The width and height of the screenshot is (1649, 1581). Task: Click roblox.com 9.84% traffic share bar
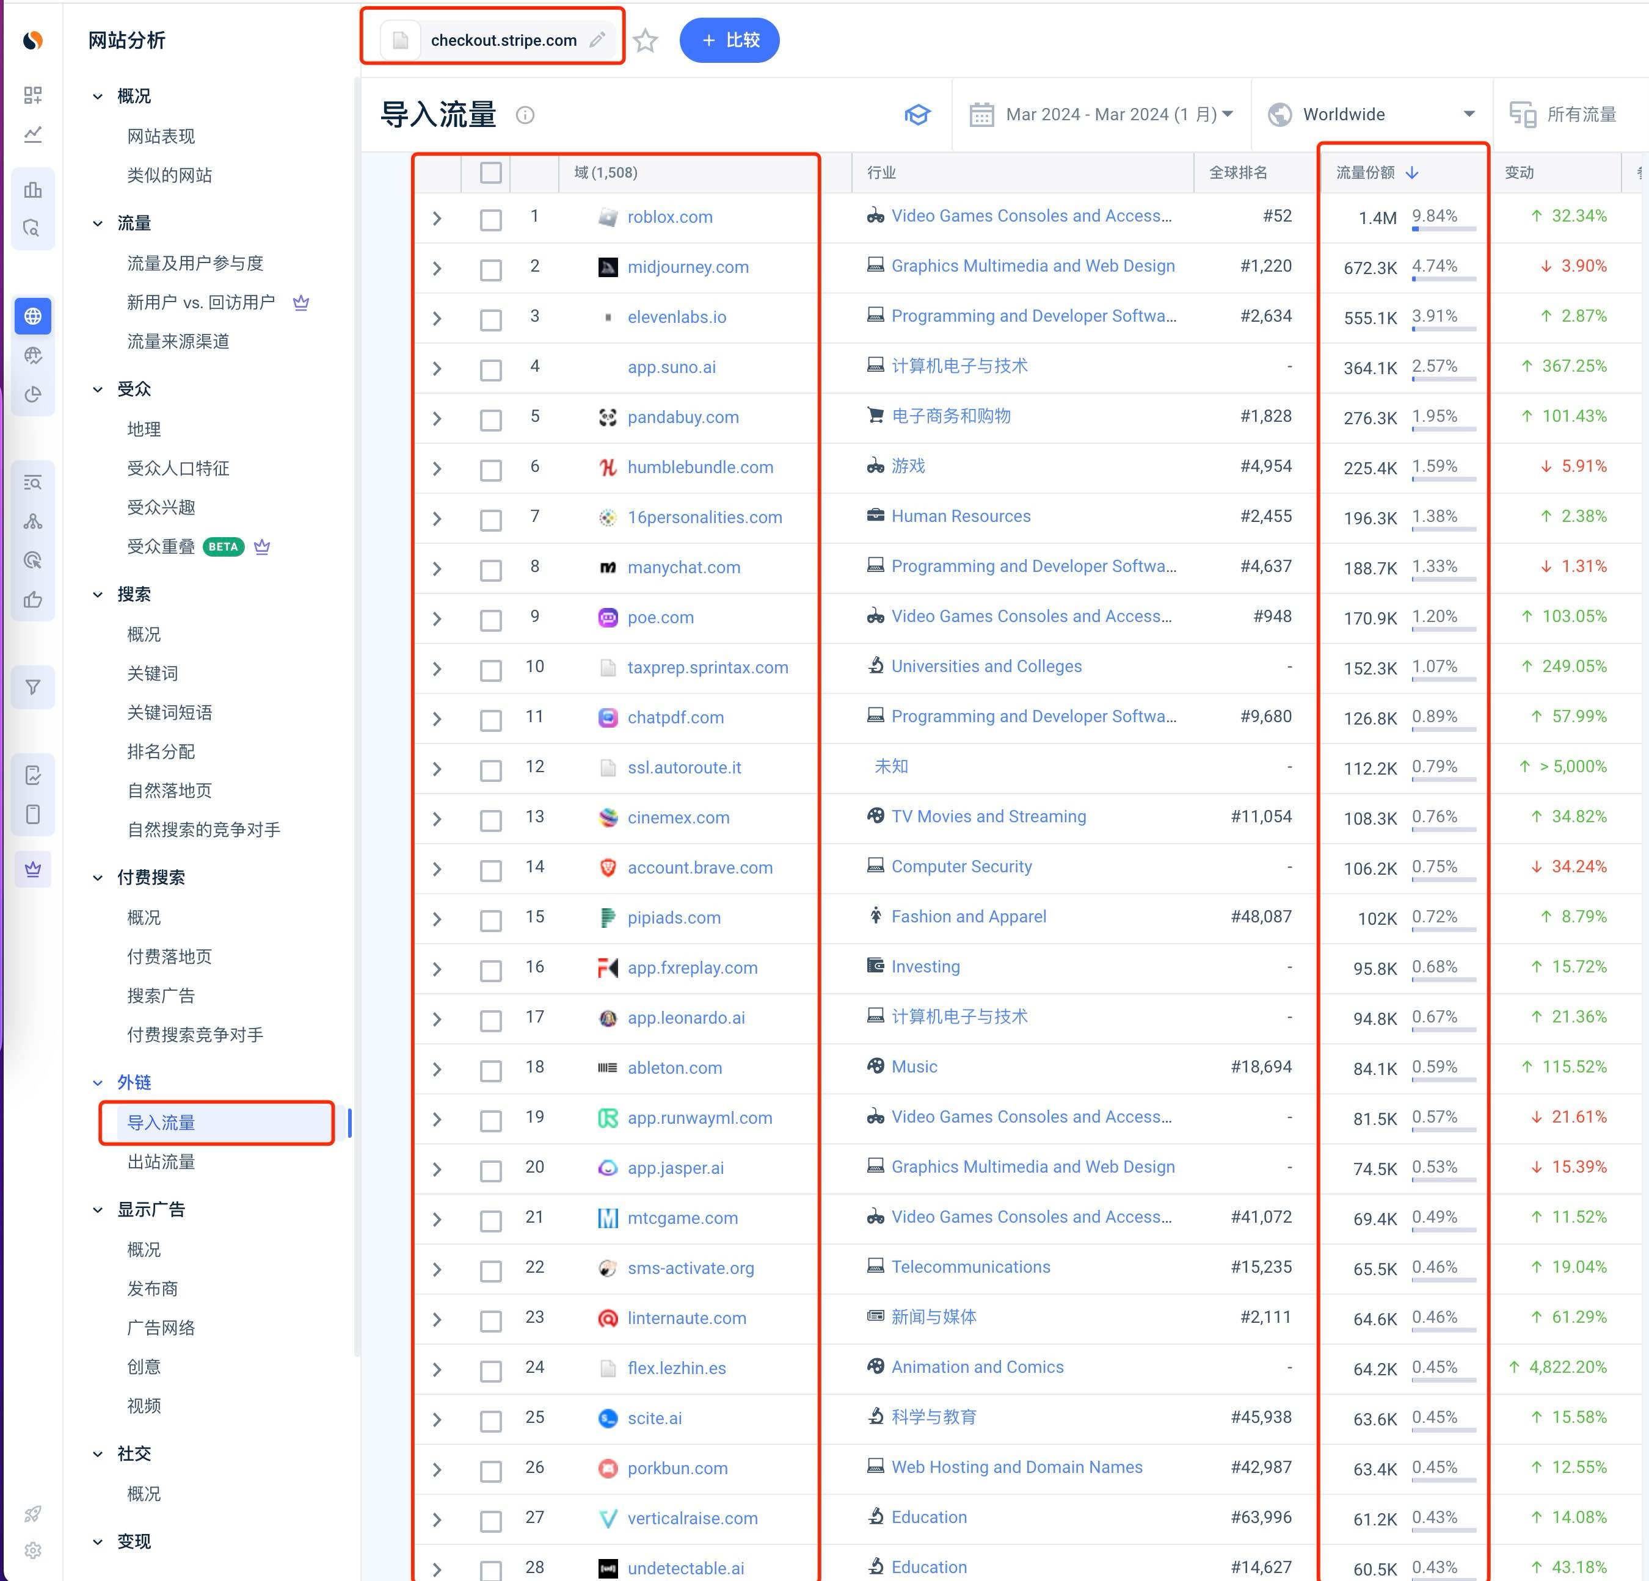(1444, 229)
